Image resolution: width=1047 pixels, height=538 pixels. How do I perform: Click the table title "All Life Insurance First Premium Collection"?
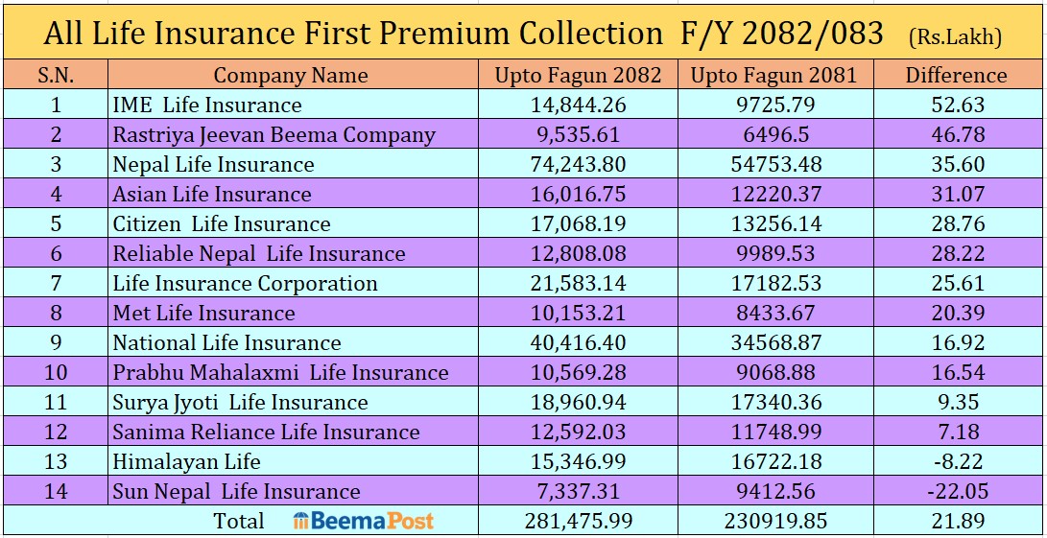(352, 34)
